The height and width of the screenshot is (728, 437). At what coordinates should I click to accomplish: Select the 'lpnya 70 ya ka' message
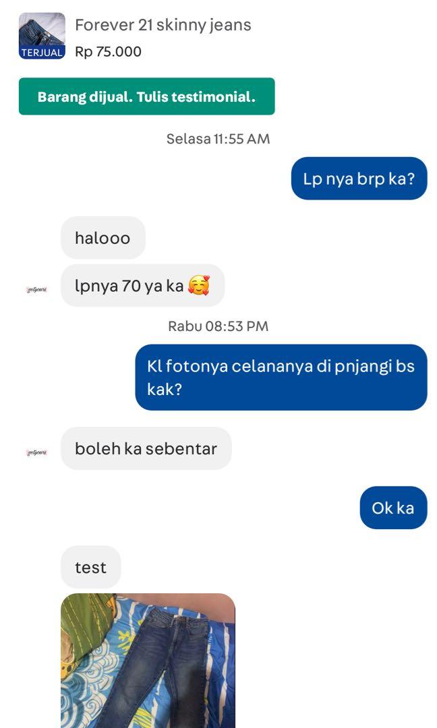tap(142, 286)
